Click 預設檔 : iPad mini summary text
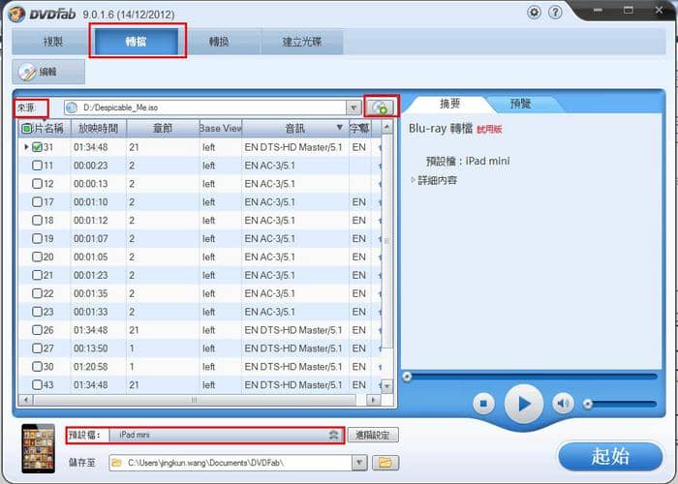The width and height of the screenshot is (678, 484). click(468, 162)
